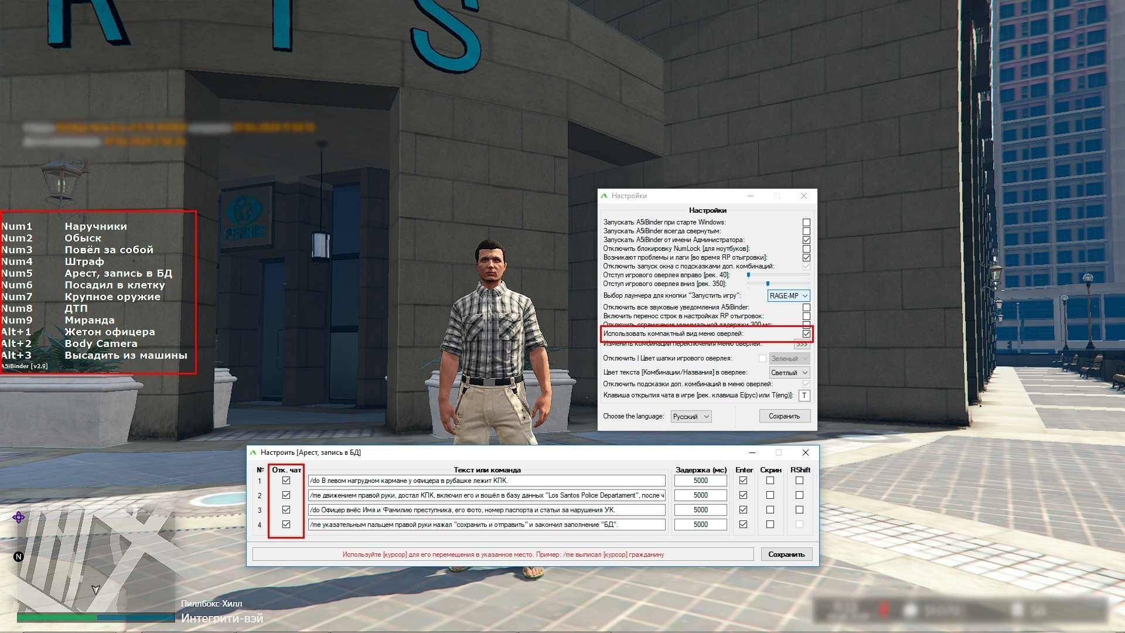Screen dimensions: 1125x633
Task: Enable Скрин checkbox for row 4
Action: pos(770,525)
